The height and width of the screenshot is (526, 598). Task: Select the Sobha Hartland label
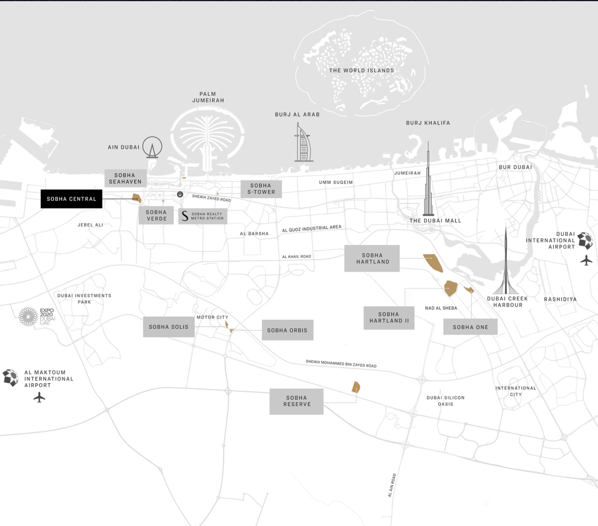[372, 258]
